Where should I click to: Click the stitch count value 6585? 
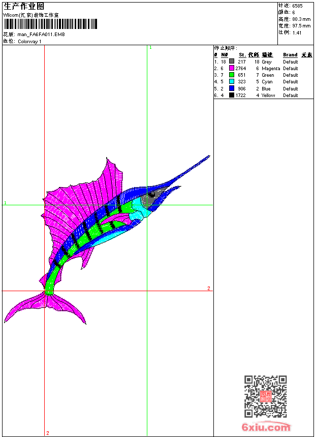coord(297,6)
